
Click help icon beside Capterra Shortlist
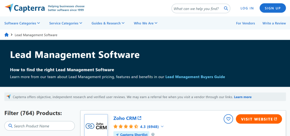(153, 134)
